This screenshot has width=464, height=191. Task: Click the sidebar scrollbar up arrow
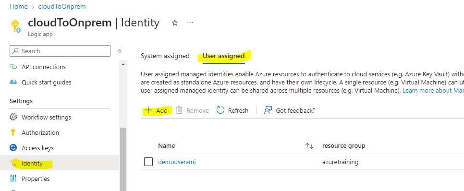click(123, 64)
